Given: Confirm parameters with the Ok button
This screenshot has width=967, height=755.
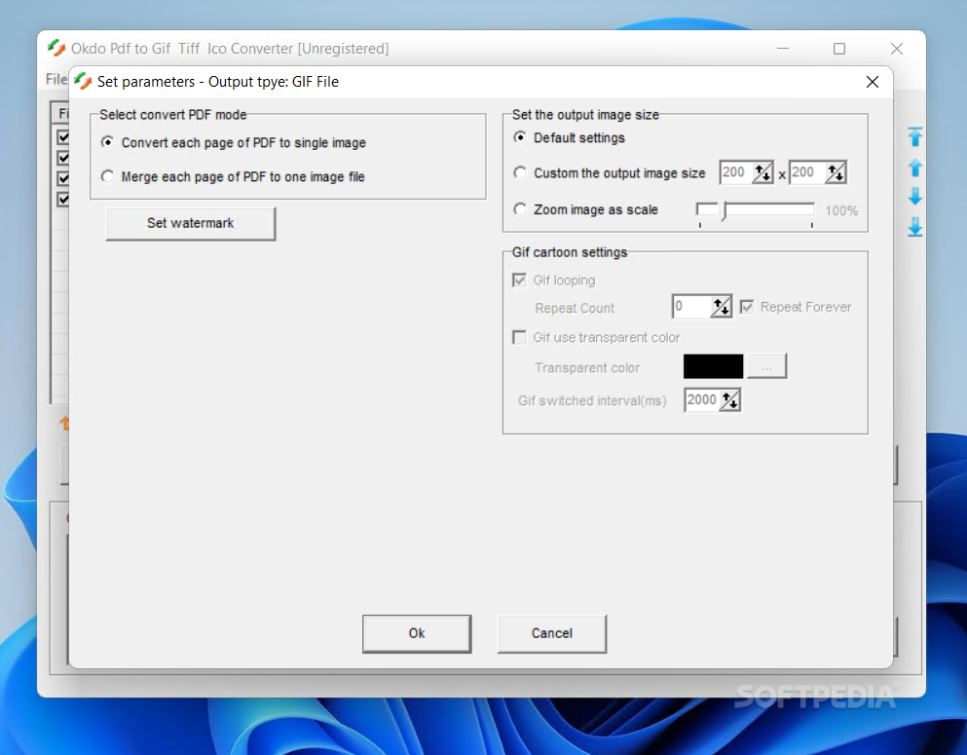Looking at the screenshot, I should pyautogui.click(x=417, y=633).
